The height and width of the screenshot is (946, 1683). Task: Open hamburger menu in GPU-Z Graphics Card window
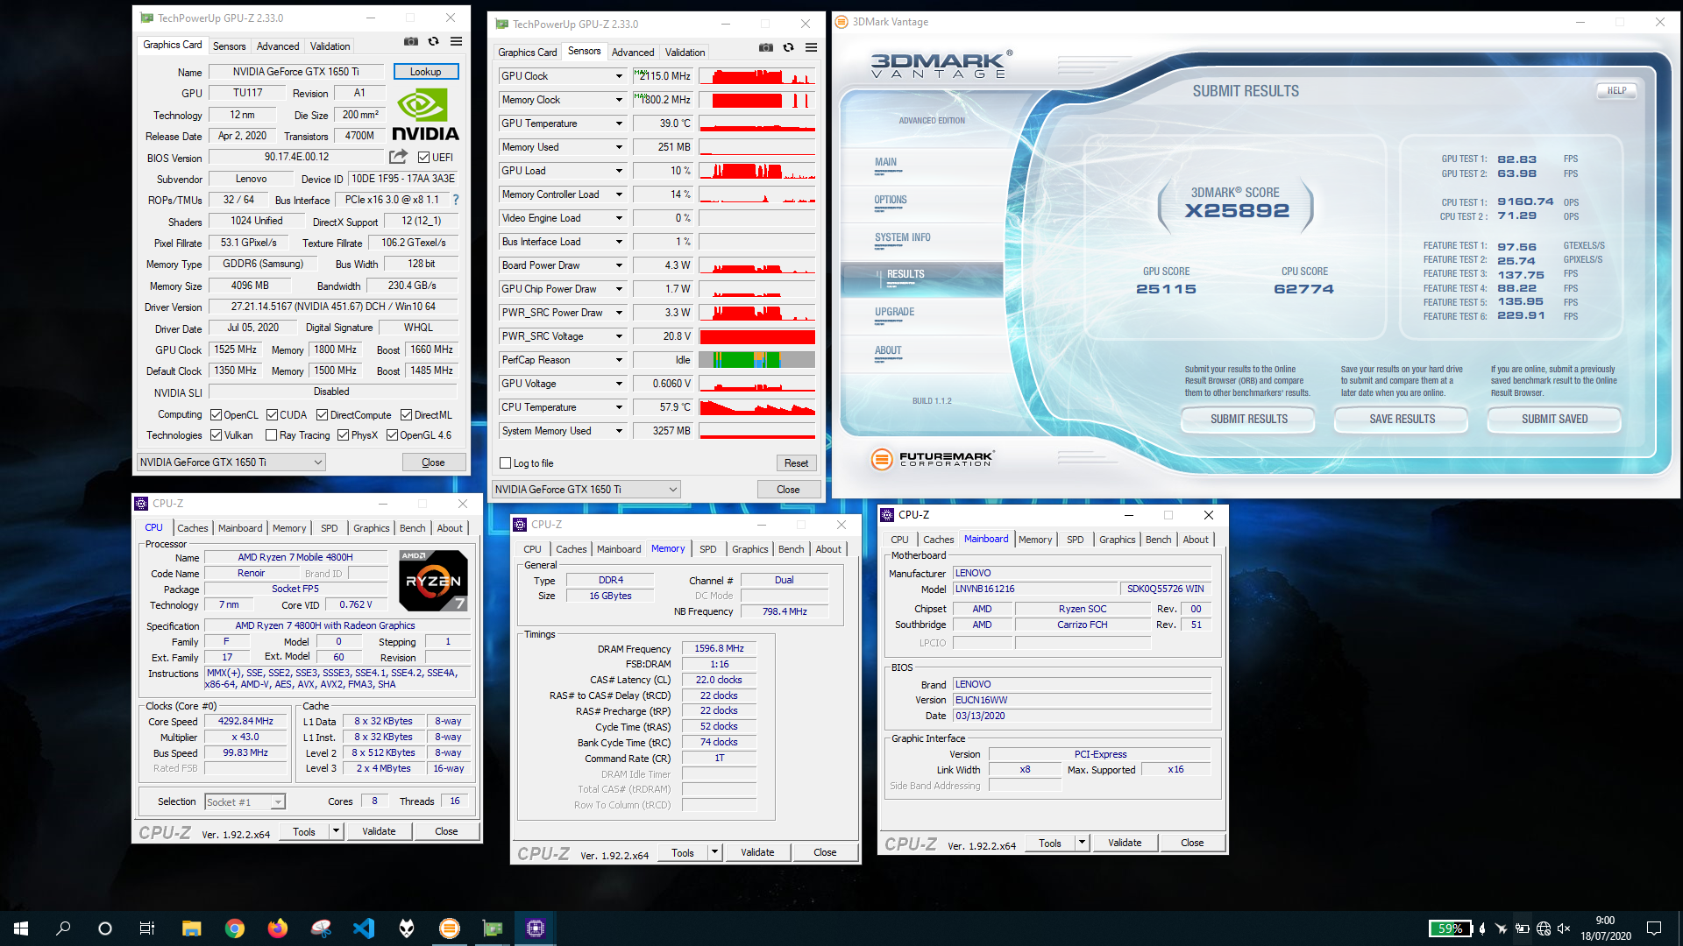[x=456, y=41]
